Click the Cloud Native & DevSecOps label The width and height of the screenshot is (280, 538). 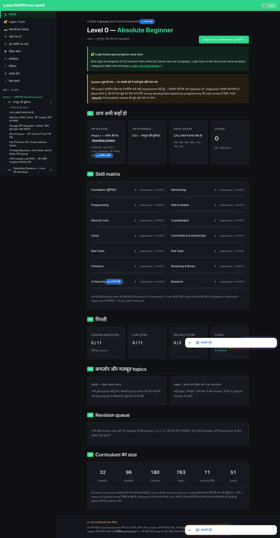click(x=188, y=236)
